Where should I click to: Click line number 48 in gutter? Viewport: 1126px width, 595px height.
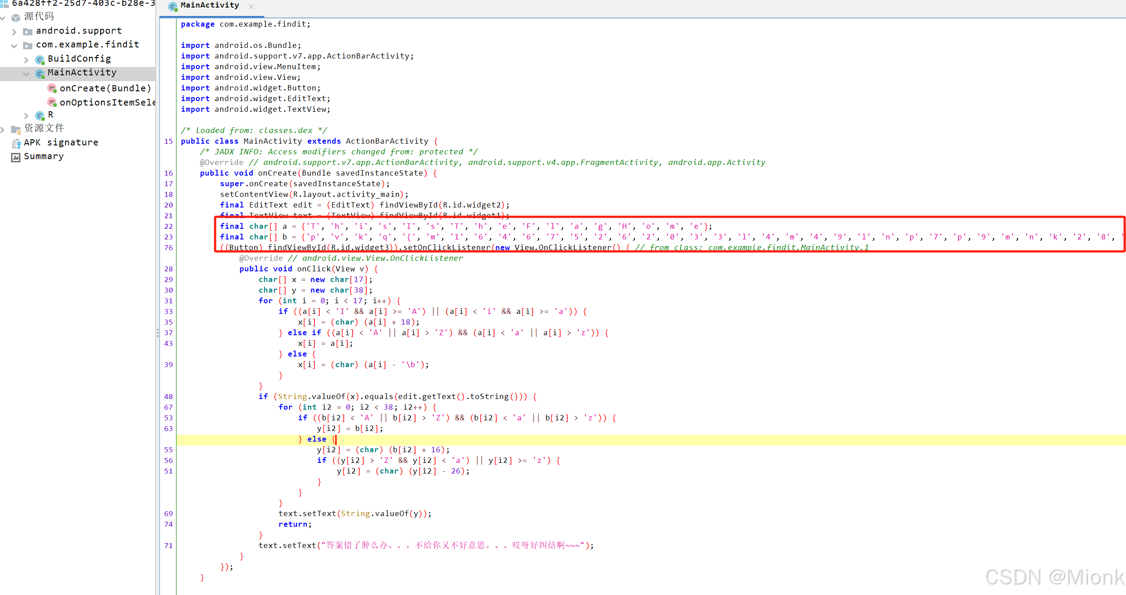(x=169, y=396)
